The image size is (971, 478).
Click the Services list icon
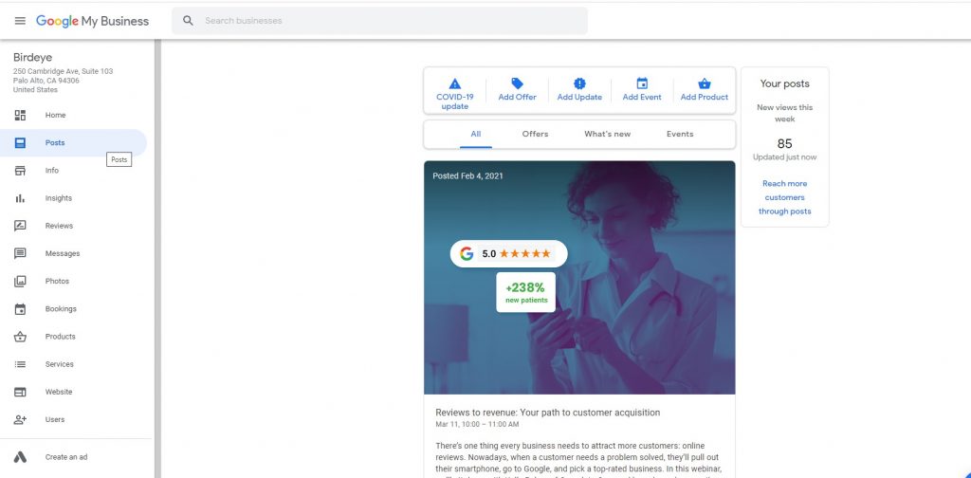click(x=20, y=364)
